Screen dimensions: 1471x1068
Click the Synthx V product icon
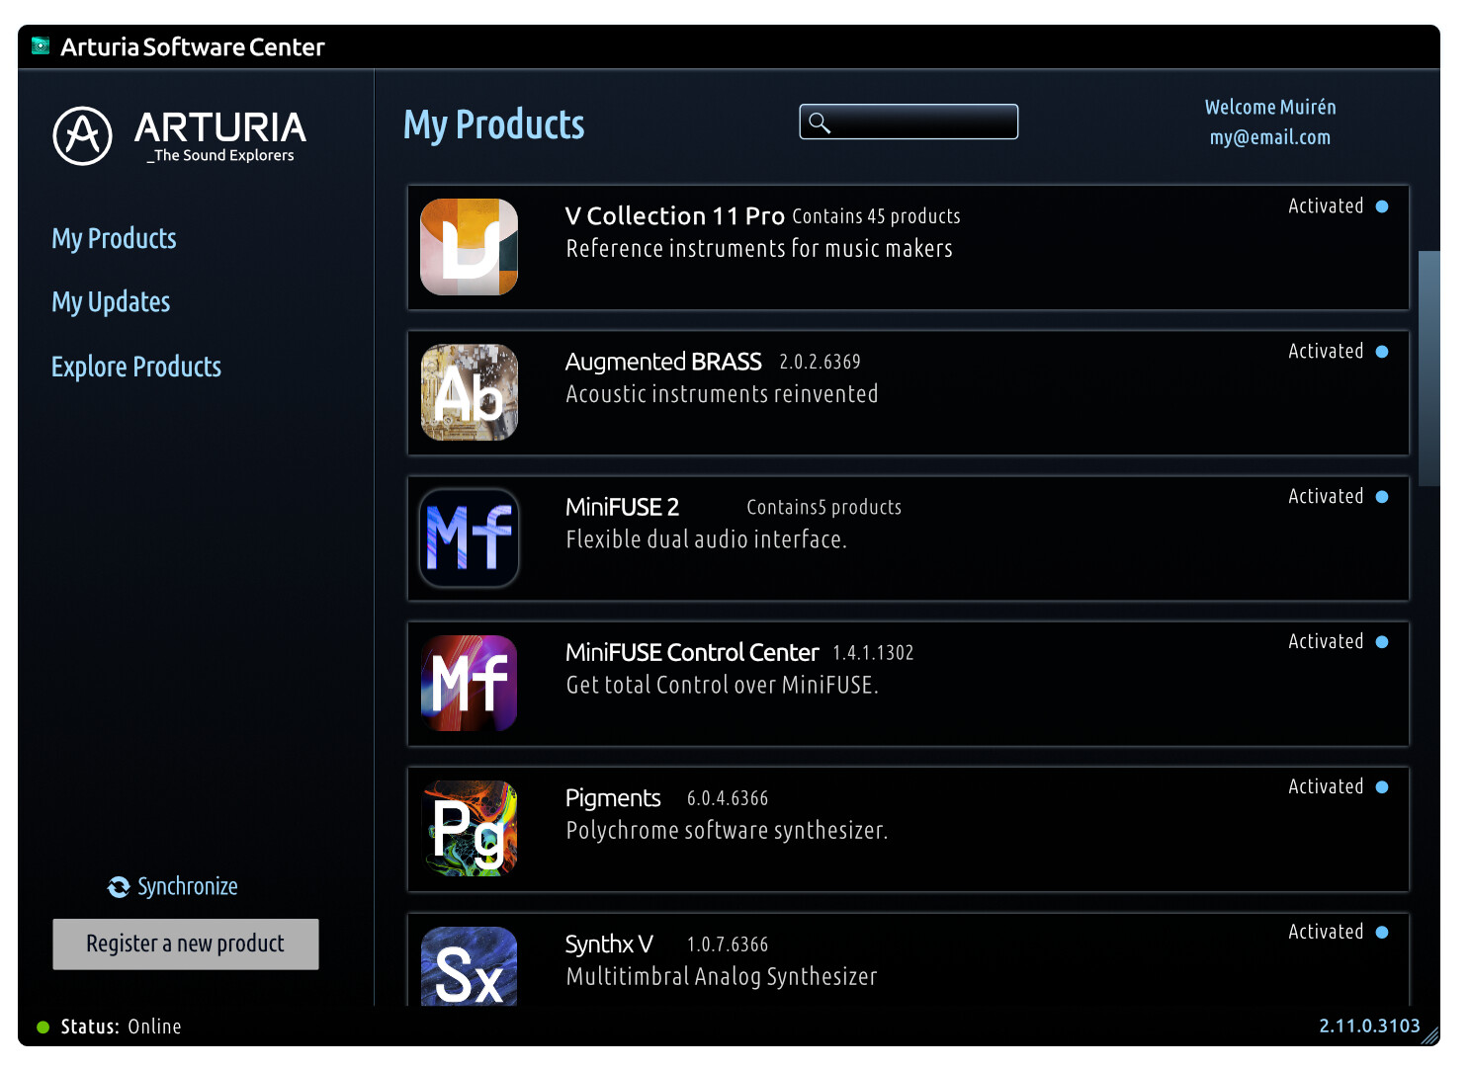(x=469, y=966)
